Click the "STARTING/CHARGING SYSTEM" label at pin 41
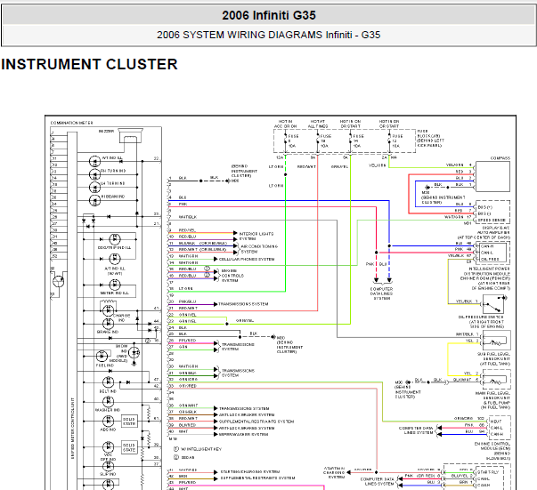The width and height of the screenshot is (537, 490). [250, 472]
